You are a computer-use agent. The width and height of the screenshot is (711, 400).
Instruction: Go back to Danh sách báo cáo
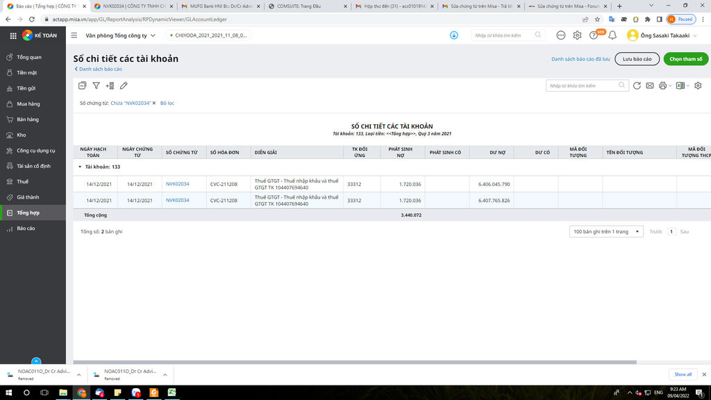98,69
